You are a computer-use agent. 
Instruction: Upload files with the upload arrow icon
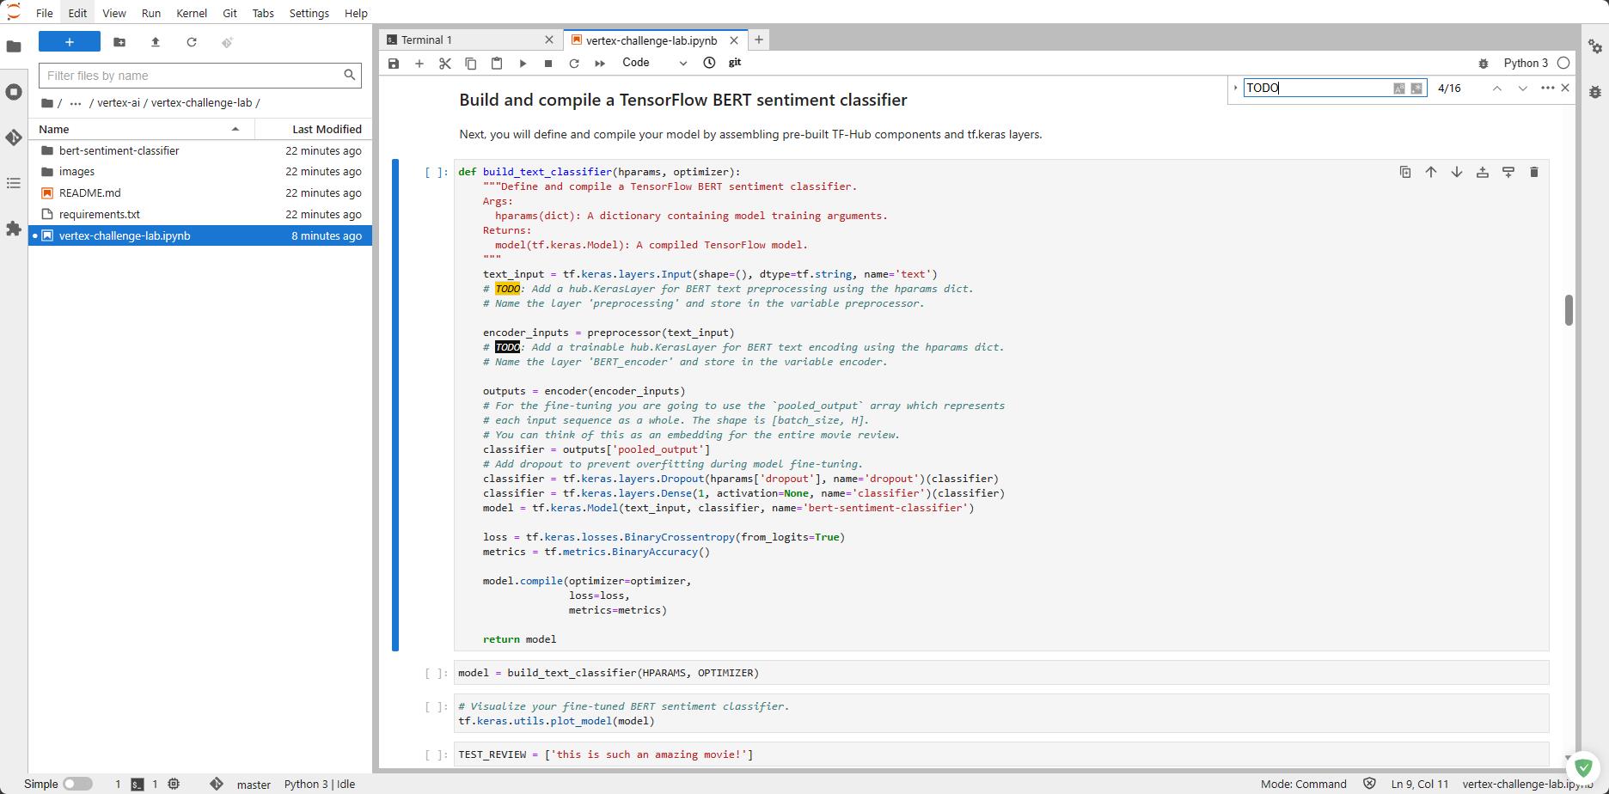pos(156,42)
